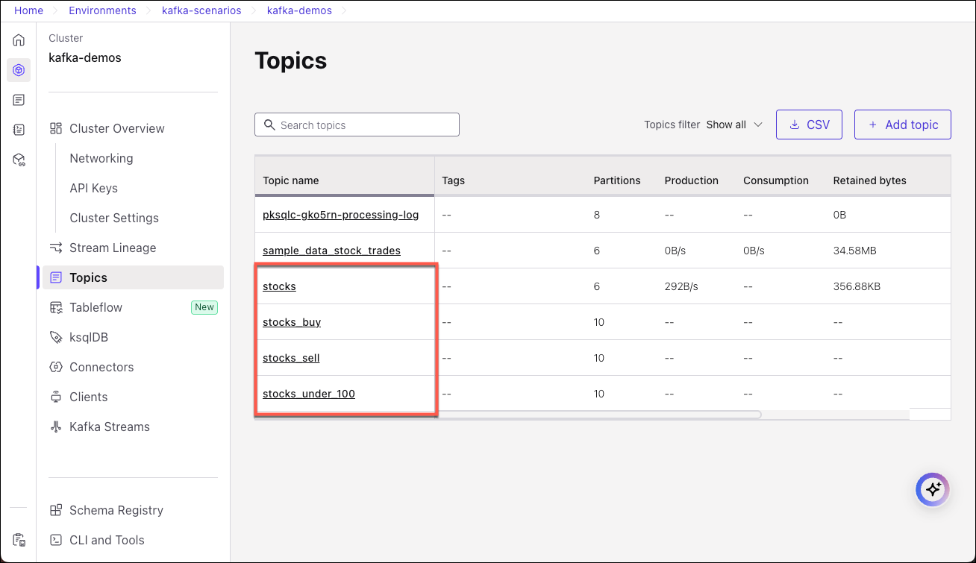Screen dimensions: 976x563
Task: Click the AI assistant sparkle button
Action: click(x=932, y=490)
